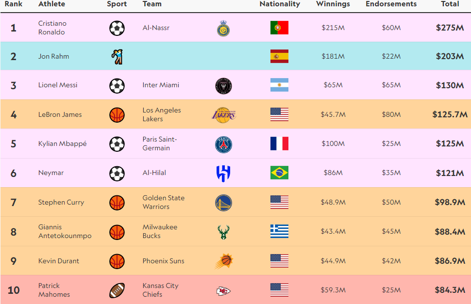
Task: Click the Greece flag for Antetokounmpo
Action: (x=279, y=232)
